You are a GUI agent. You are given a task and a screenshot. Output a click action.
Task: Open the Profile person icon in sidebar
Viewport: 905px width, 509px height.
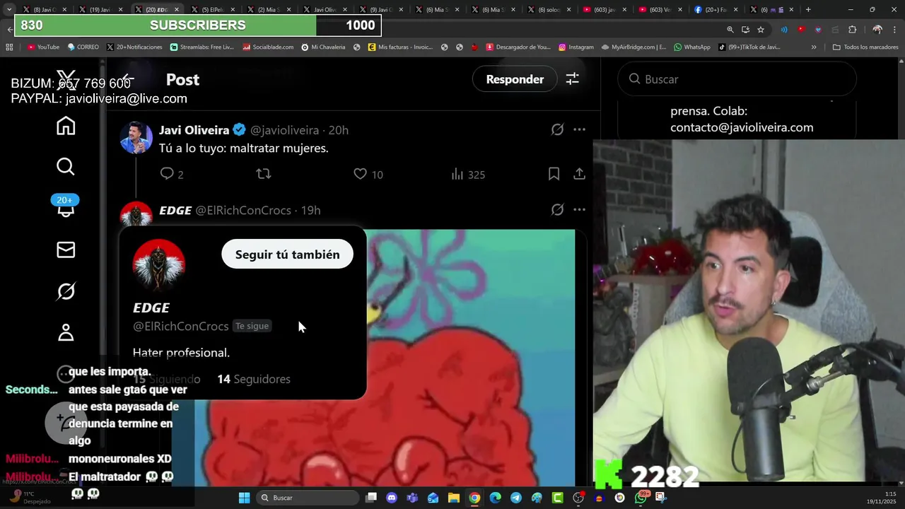pyautogui.click(x=66, y=332)
